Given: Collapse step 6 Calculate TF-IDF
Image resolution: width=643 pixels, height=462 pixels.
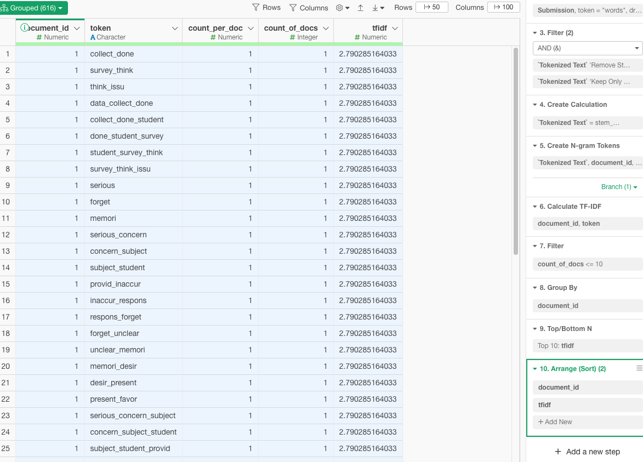Looking at the screenshot, I should click(x=535, y=207).
